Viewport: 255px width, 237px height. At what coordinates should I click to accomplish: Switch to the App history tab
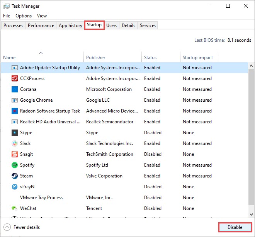coord(70,26)
